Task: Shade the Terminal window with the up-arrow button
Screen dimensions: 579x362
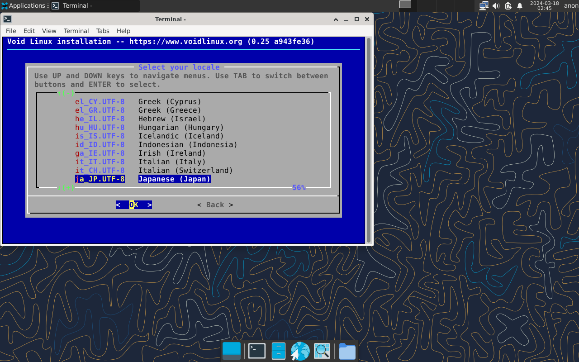Action: (336, 19)
